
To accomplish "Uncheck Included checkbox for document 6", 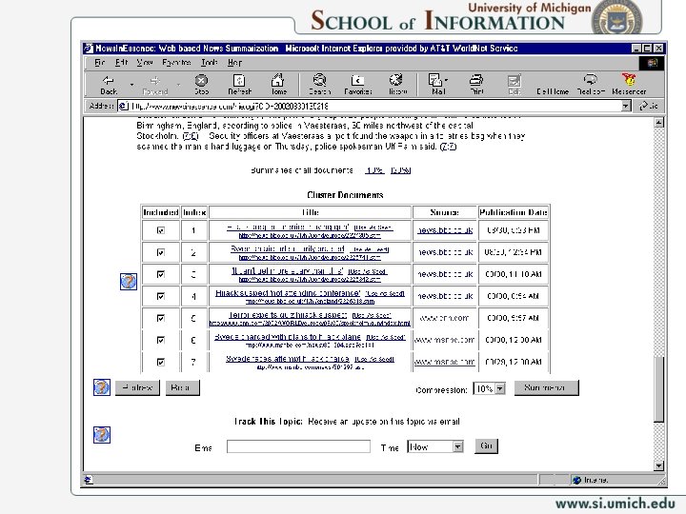I will 161,340.
